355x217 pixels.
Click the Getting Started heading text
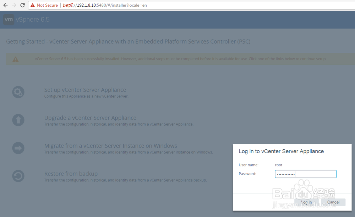(x=128, y=41)
